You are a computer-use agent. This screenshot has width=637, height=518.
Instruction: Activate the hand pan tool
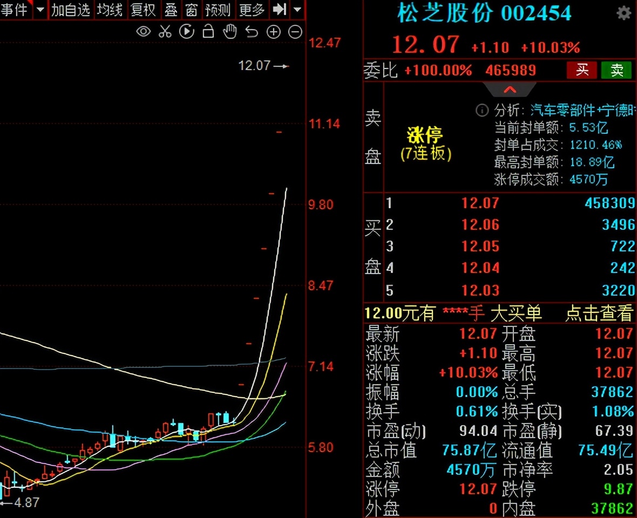(x=230, y=31)
